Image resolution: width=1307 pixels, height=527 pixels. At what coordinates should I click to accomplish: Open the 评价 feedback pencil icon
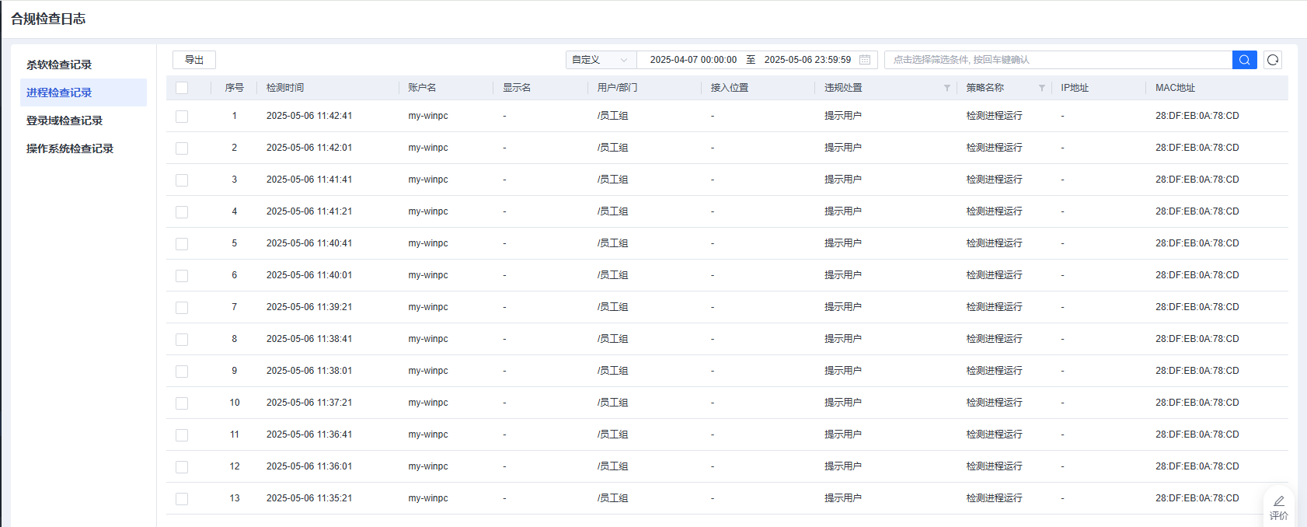[x=1279, y=502]
